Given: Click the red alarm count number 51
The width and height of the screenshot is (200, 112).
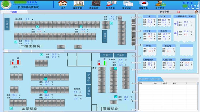Looking at the screenshot, I should 178,12.
